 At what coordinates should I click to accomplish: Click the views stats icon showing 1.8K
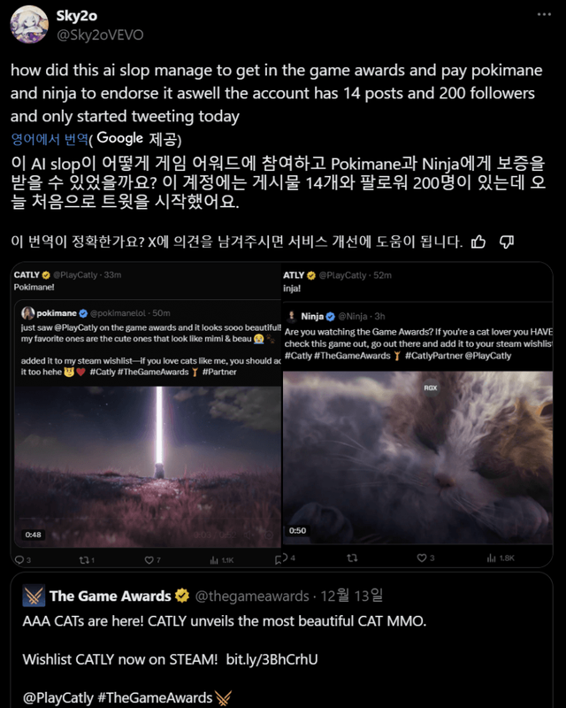click(x=492, y=558)
